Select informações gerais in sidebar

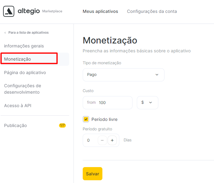pyautogui.click(x=24, y=46)
